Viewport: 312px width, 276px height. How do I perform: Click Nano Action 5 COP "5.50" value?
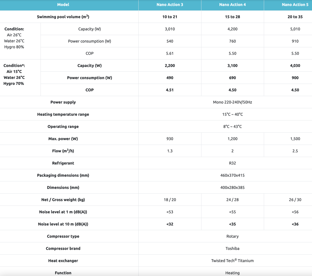[295, 53]
